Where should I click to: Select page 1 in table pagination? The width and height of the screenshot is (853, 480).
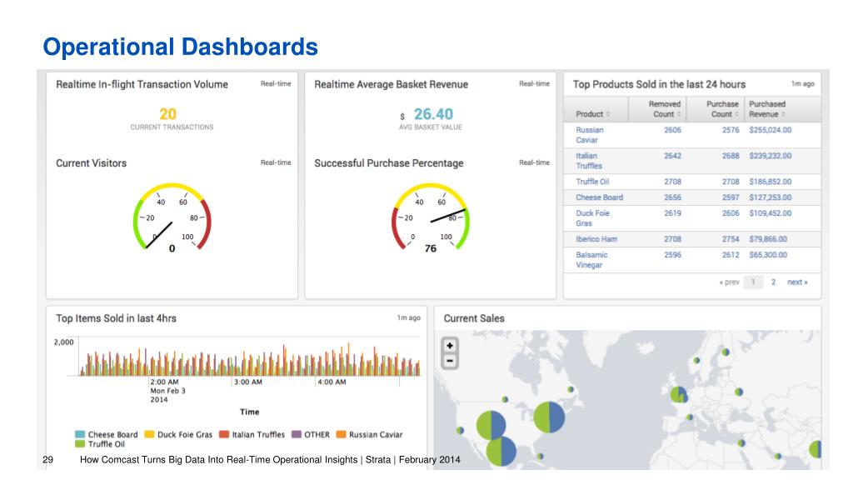click(x=753, y=282)
